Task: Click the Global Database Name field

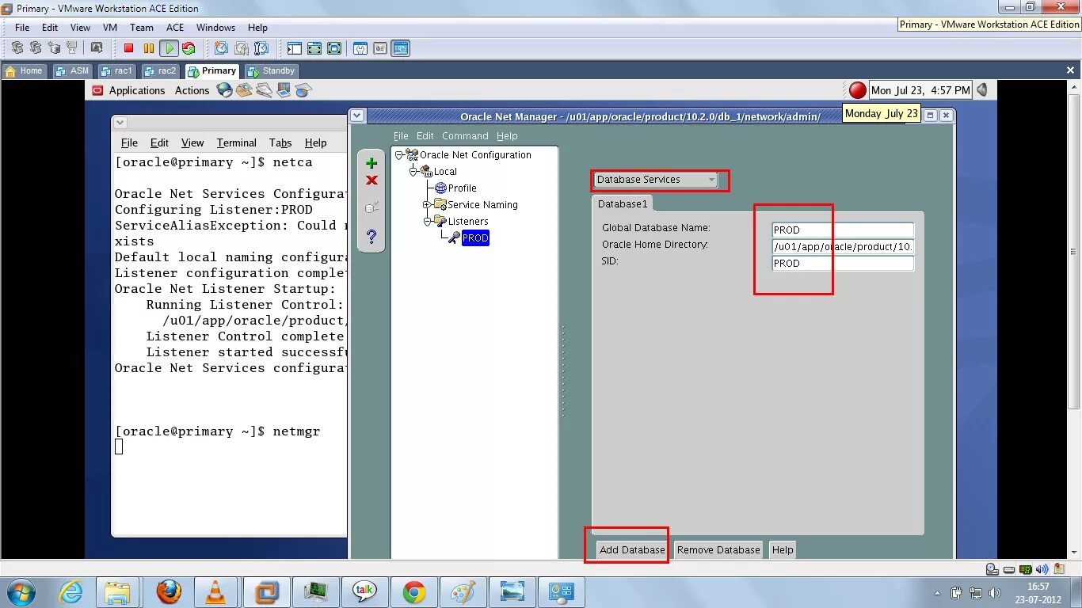Action: (x=843, y=230)
